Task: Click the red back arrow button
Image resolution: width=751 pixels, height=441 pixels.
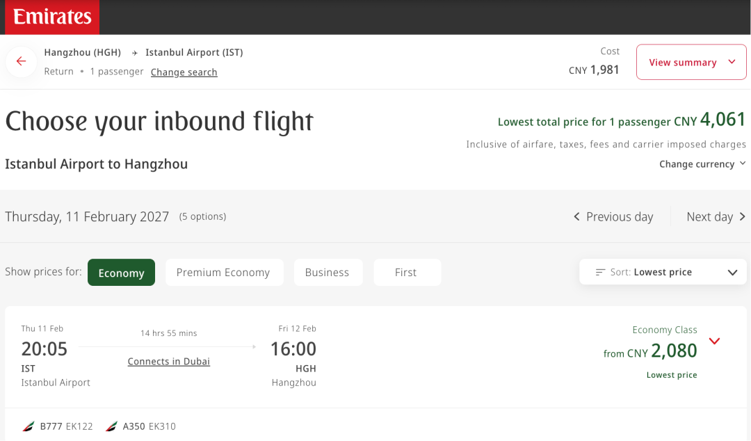Action: (22, 61)
